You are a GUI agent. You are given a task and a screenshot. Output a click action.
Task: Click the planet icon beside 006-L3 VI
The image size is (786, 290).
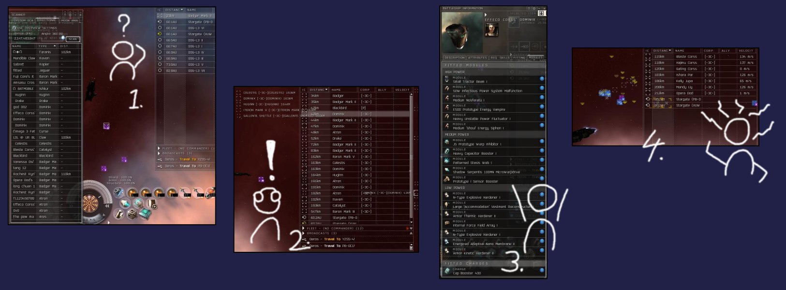point(160,28)
